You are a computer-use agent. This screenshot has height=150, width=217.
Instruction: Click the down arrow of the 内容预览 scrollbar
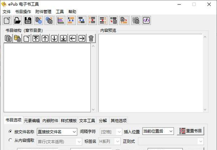205,110
